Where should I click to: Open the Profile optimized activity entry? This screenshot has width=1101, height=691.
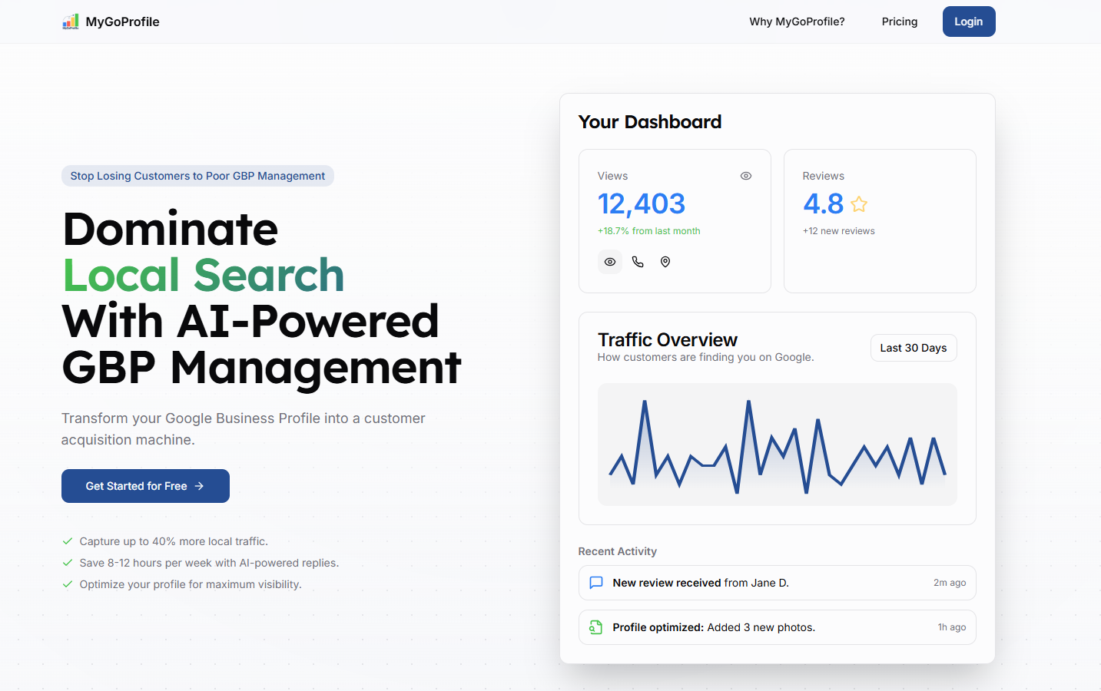click(776, 627)
